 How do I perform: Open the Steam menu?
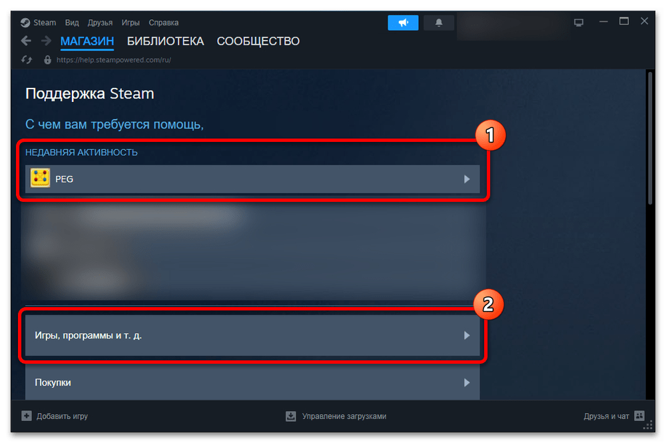point(45,23)
